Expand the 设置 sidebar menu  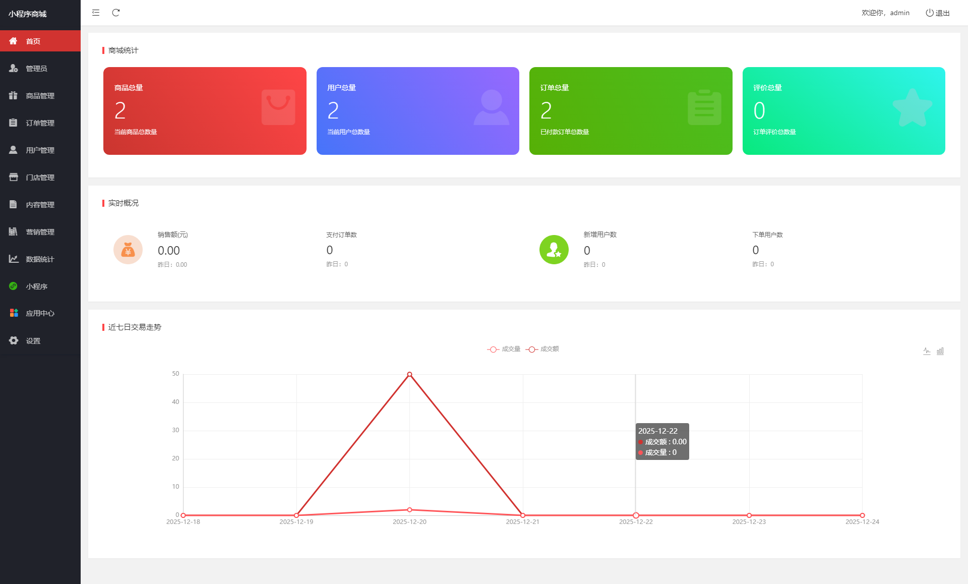33,341
